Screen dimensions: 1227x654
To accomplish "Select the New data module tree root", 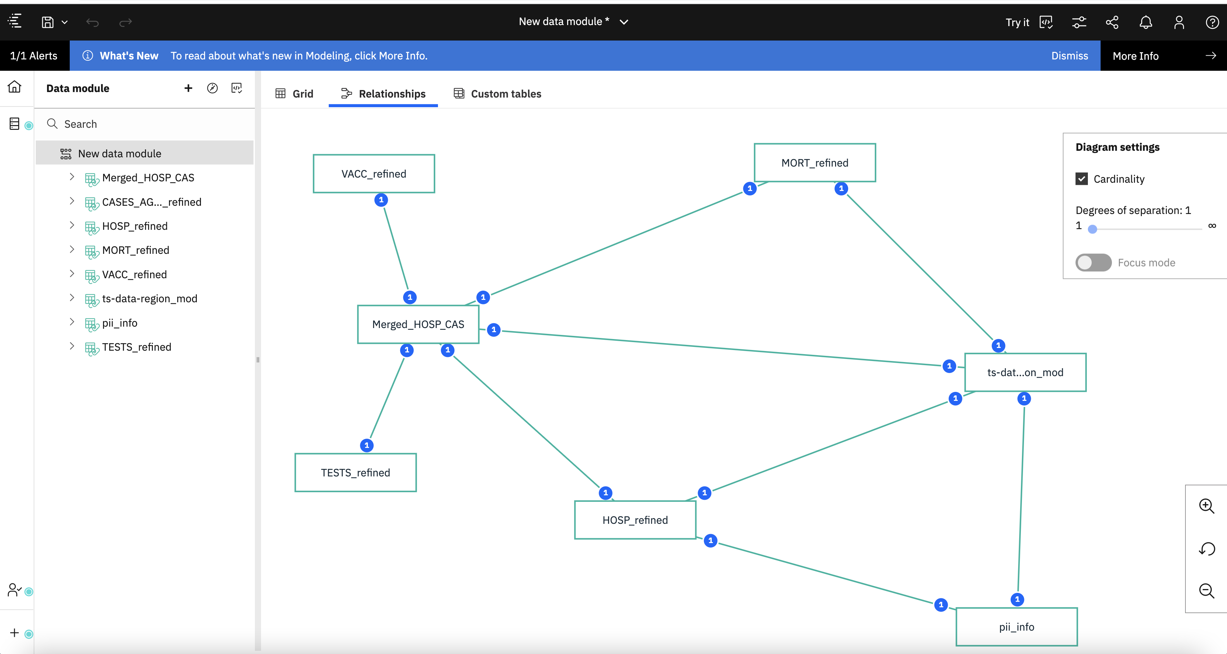I will click(x=145, y=154).
